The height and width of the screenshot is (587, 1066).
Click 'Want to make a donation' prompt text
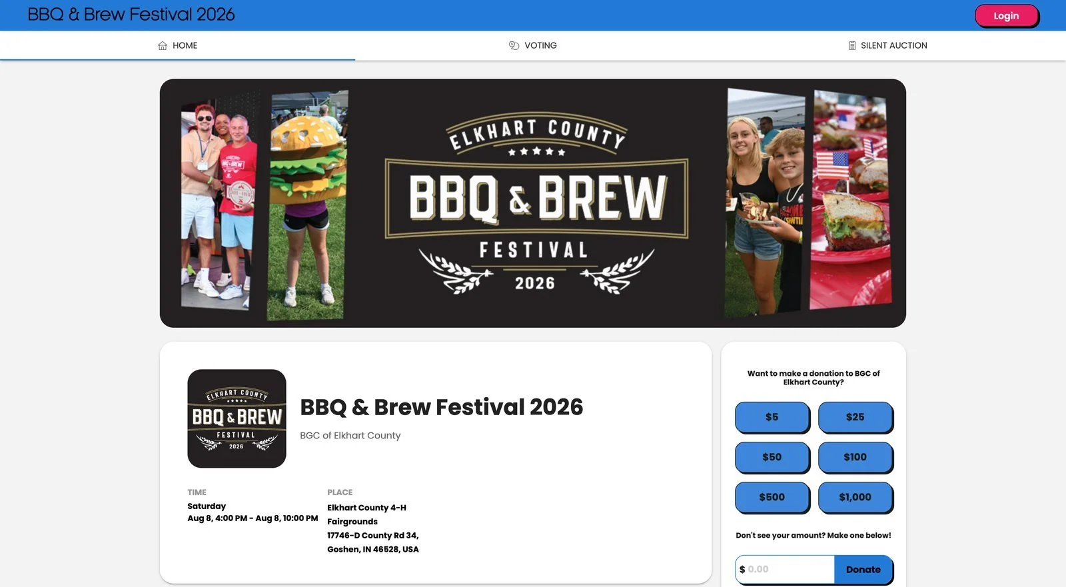[813, 378]
